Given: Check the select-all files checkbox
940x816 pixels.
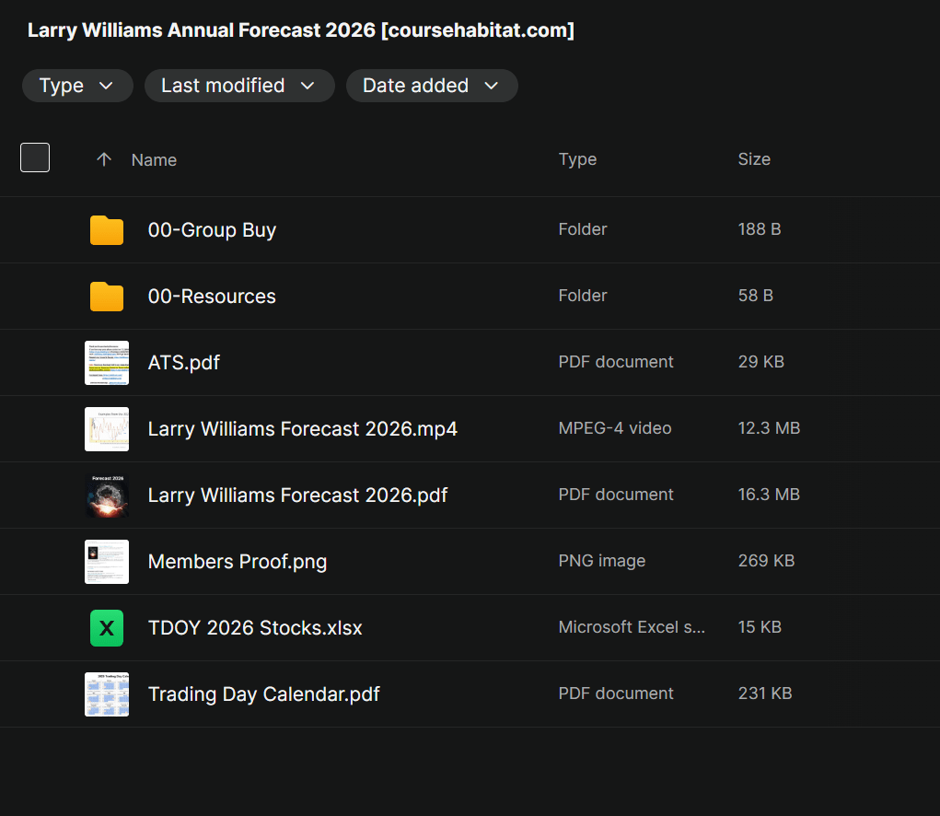Looking at the screenshot, I should point(34,157).
